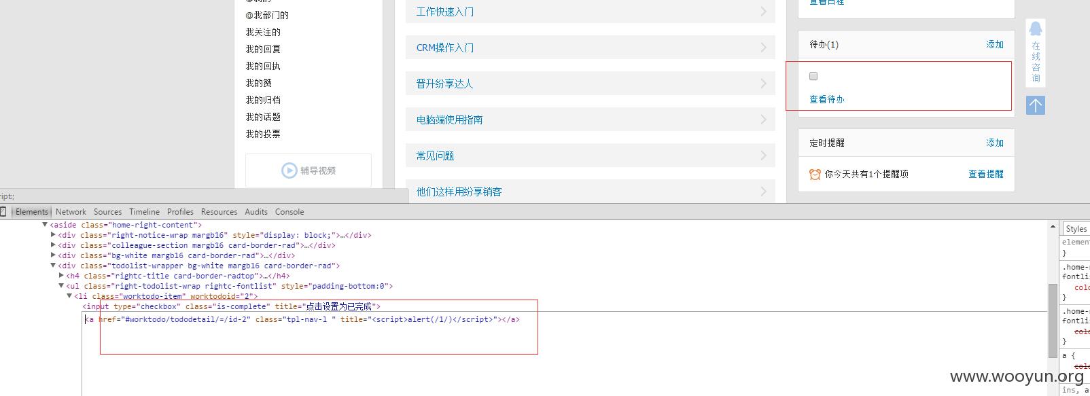This screenshot has width=1090, height=396.
Task: Open the 电脑端使用指南 link
Action: (x=449, y=120)
